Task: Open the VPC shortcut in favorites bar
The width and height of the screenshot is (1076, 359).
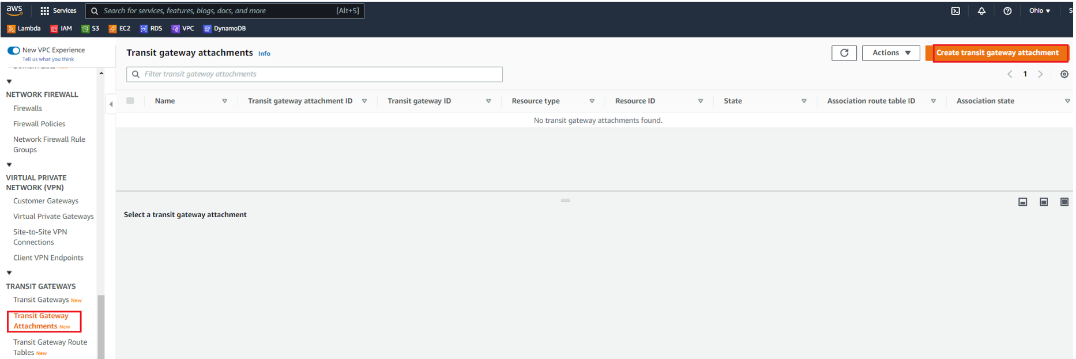Action: click(x=183, y=28)
